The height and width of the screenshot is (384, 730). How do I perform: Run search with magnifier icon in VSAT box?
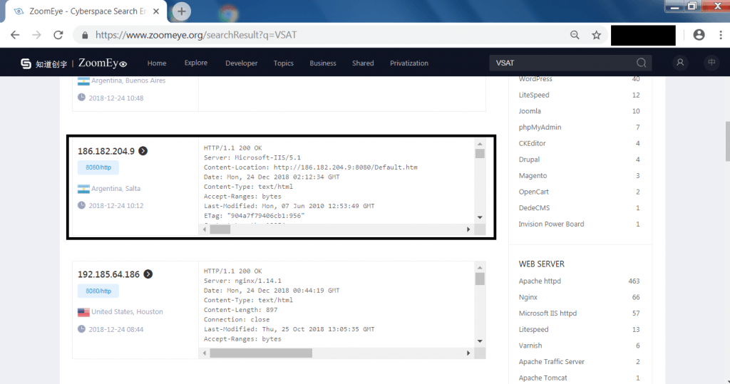pos(641,63)
